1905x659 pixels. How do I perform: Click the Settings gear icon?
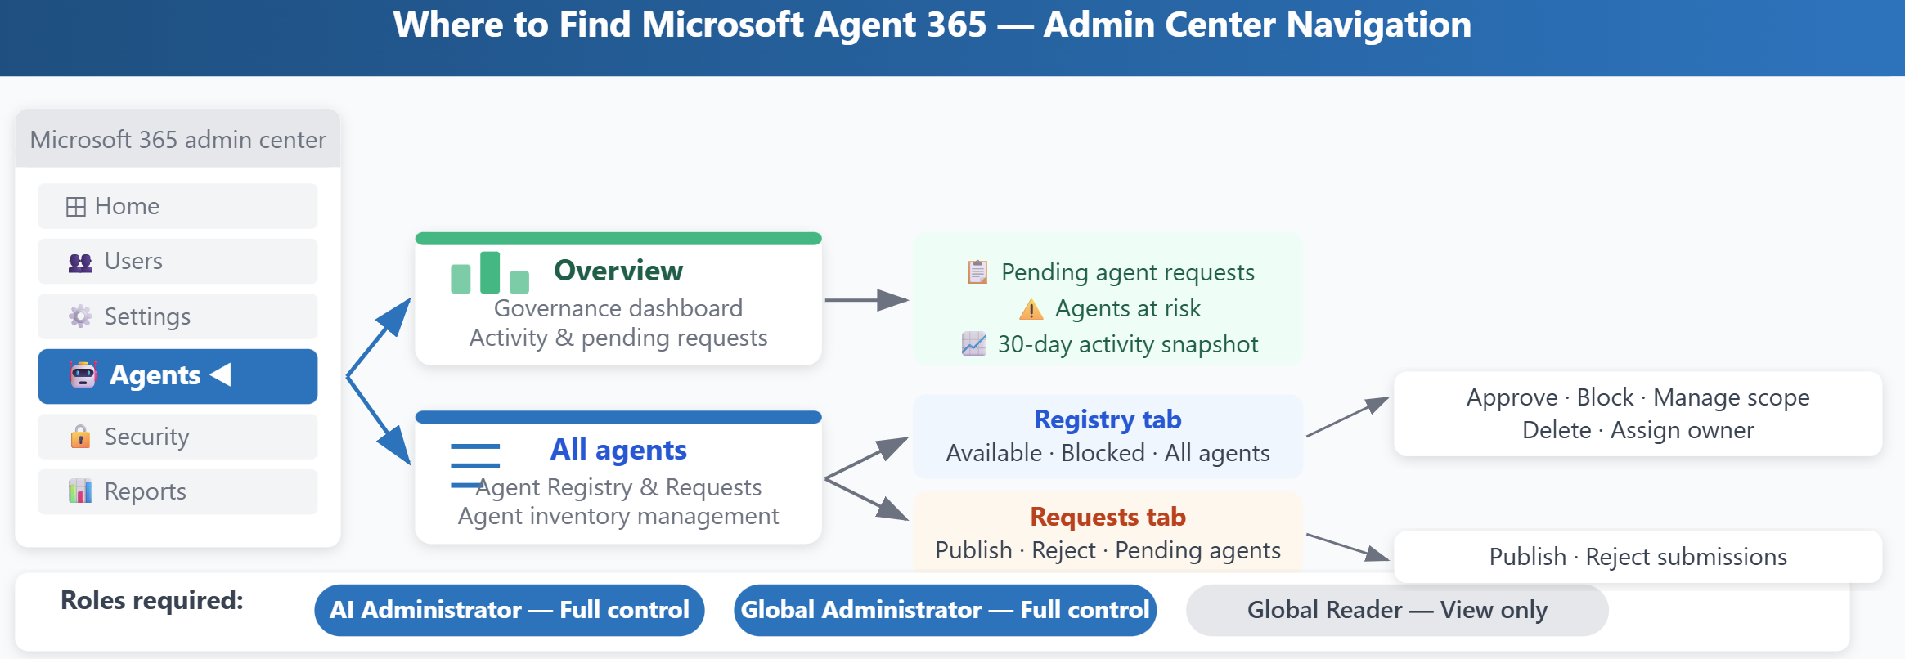(x=80, y=316)
